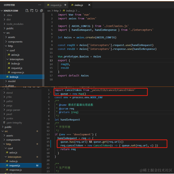The width and height of the screenshot is (174, 174).
Task: Click the http breadcrumb segment
Action: coord(56,11)
